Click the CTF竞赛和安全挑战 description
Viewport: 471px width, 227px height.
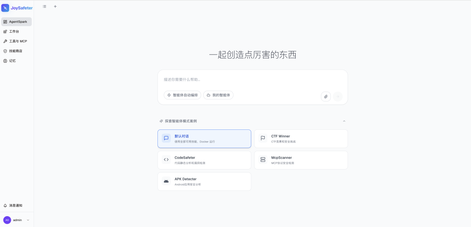coord(283,142)
